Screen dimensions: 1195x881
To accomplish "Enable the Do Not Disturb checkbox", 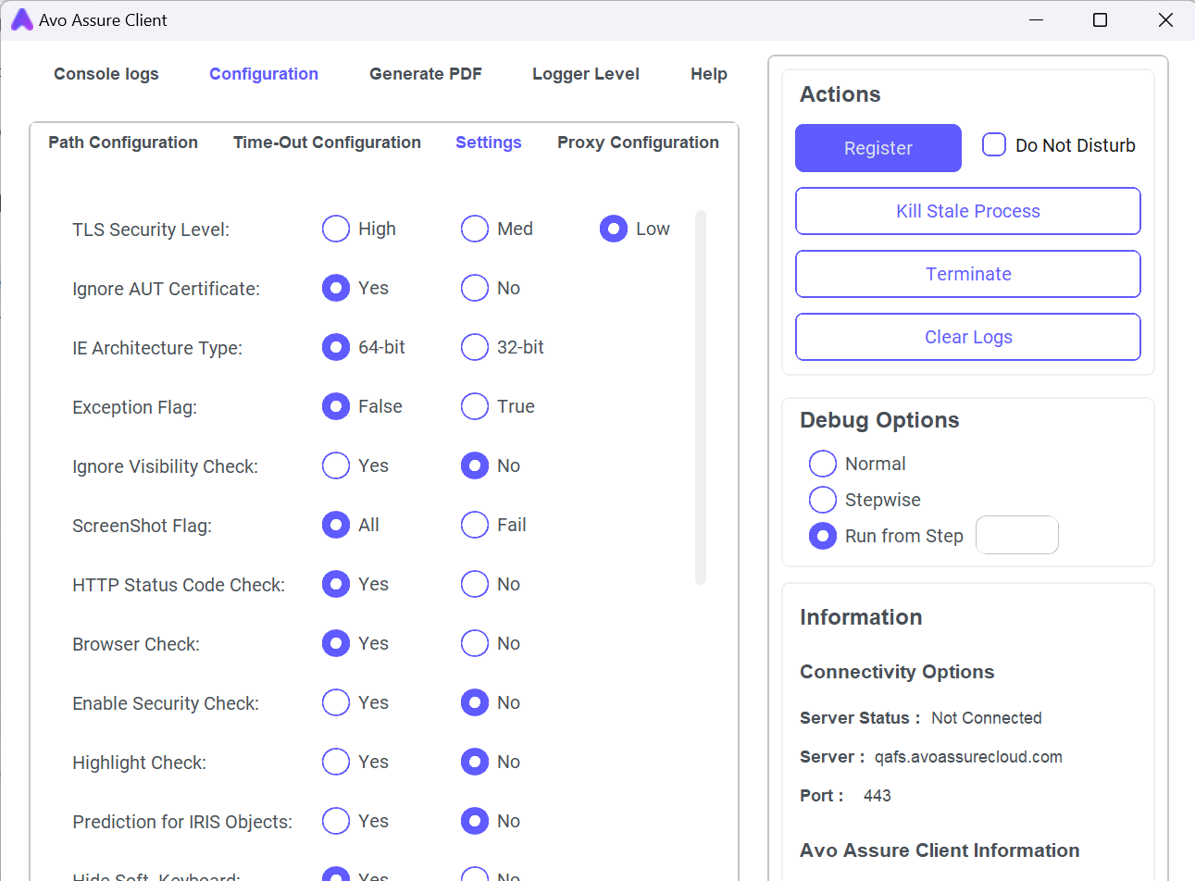I will click(x=994, y=145).
